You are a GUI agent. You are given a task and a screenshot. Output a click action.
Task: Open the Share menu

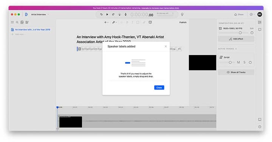(x=239, y=15)
